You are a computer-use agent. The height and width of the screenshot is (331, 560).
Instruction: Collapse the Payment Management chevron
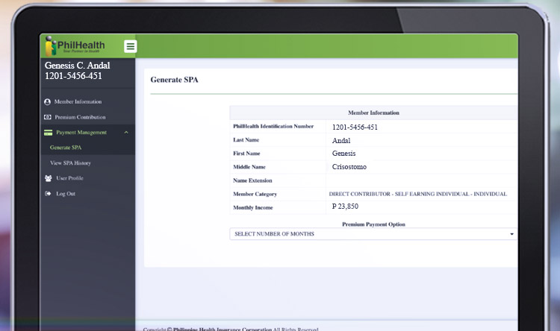[x=126, y=133]
